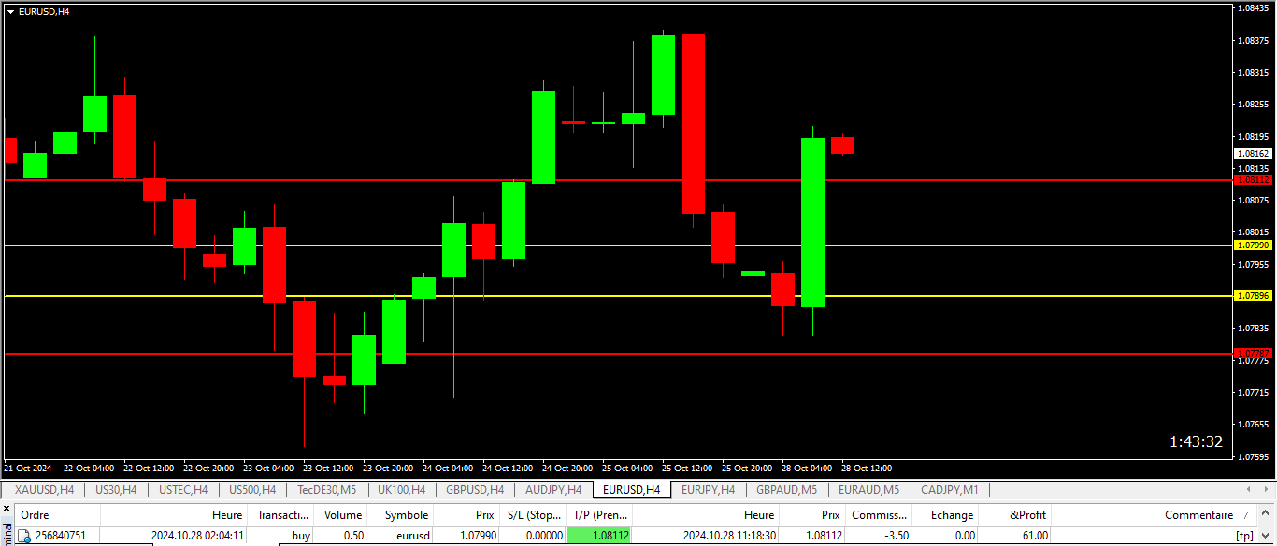Switch to the EURJPY,H4 chart tab

click(709, 489)
